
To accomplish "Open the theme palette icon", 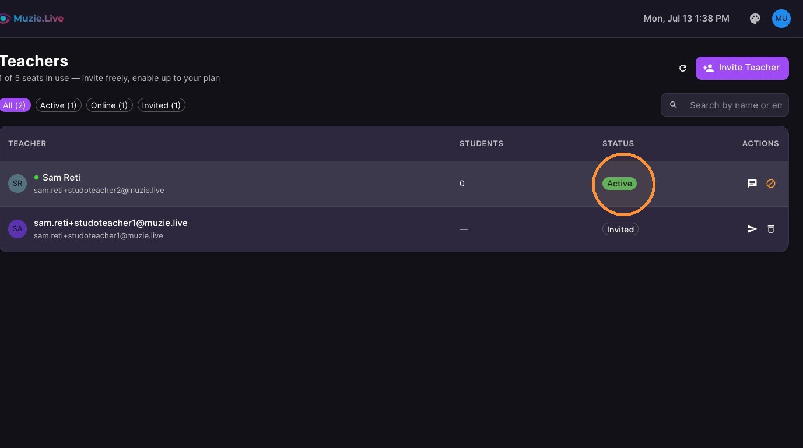I will 755,19.
